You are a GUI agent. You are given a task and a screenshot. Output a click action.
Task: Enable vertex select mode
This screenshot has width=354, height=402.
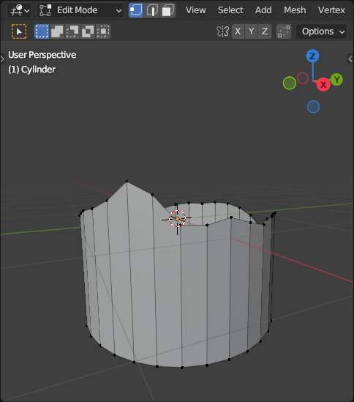coord(136,10)
